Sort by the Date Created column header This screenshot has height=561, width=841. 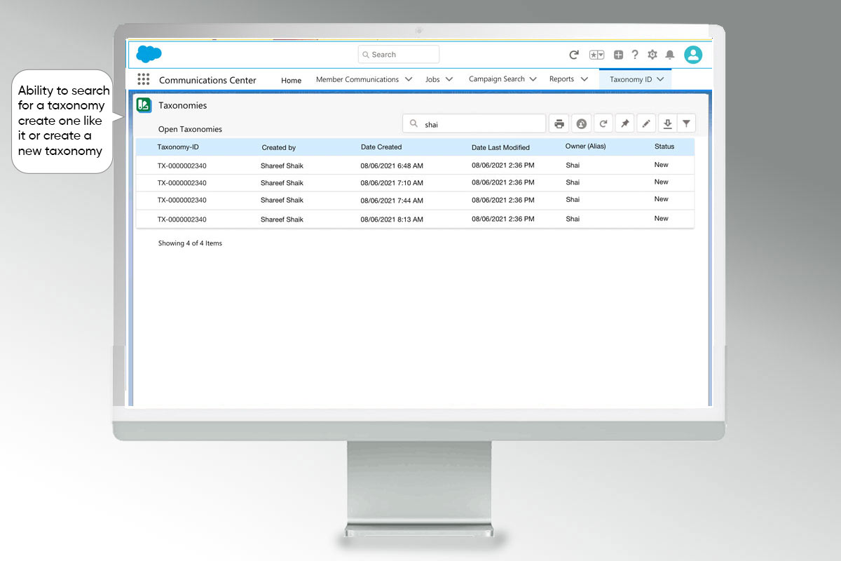(381, 147)
